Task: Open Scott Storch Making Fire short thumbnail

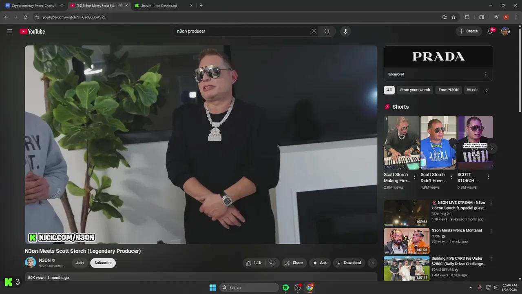Action: click(401, 143)
